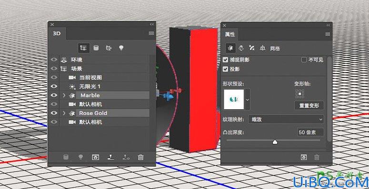
Task: Click the 环境 environment row icon
Action: pos(63,60)
